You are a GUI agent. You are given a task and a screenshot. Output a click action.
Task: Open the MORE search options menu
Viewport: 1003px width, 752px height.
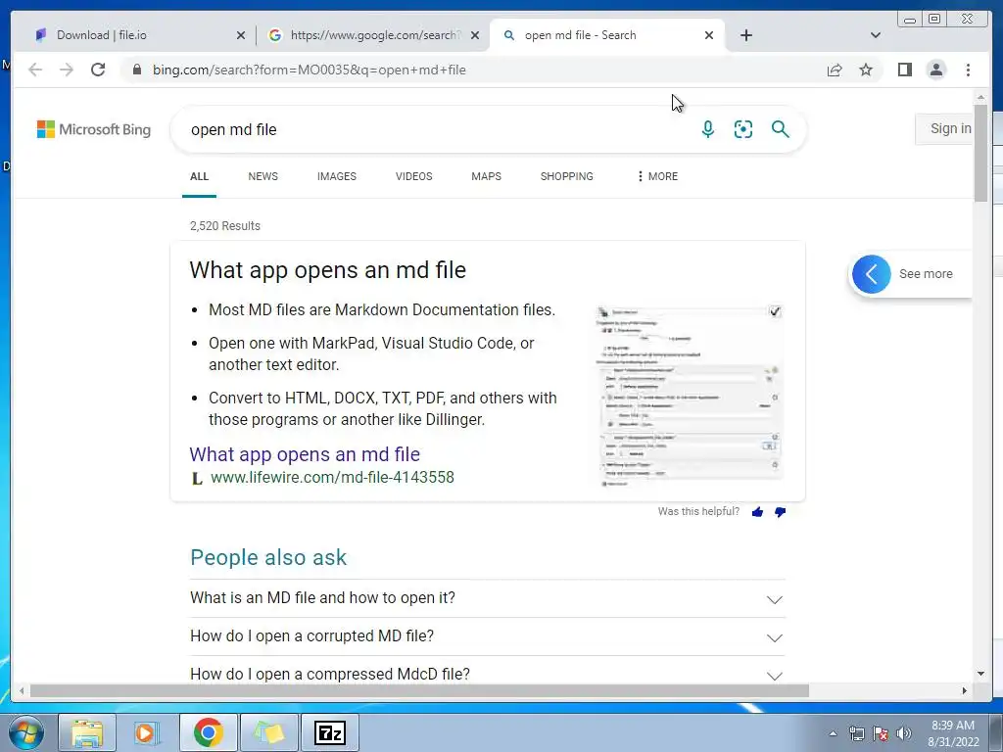[657, 176]
